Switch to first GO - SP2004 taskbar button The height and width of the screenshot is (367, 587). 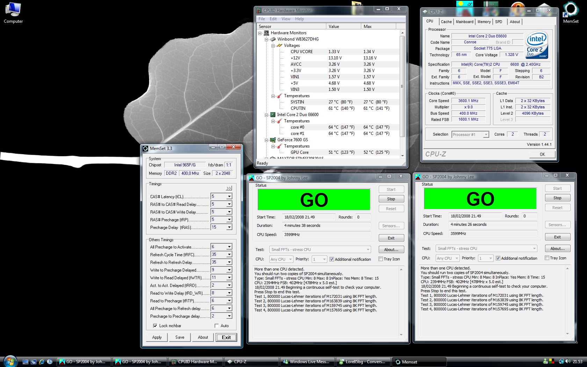84,362
